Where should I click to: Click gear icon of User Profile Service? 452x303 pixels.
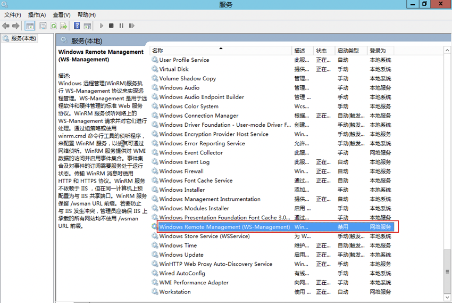point(155,60)
